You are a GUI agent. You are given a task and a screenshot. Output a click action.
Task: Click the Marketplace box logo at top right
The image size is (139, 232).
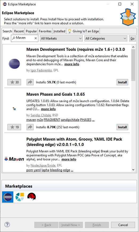(x=128, y=17)
